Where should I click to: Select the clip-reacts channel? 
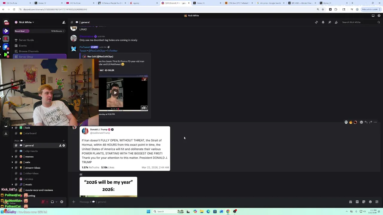coord(31,151)
